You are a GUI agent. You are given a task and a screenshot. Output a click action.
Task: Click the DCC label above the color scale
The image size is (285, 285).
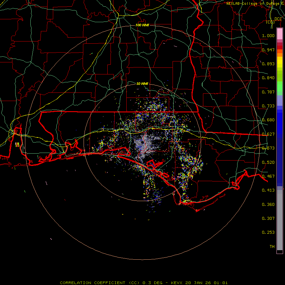[x=278, y=19]
